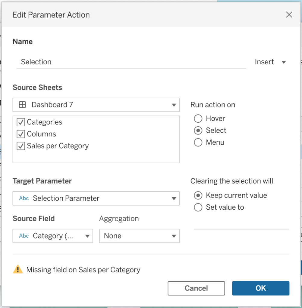Uncheck the Sales per Category checkbox
The width and height of the screenshot is (302, 308).
point(21,146)
